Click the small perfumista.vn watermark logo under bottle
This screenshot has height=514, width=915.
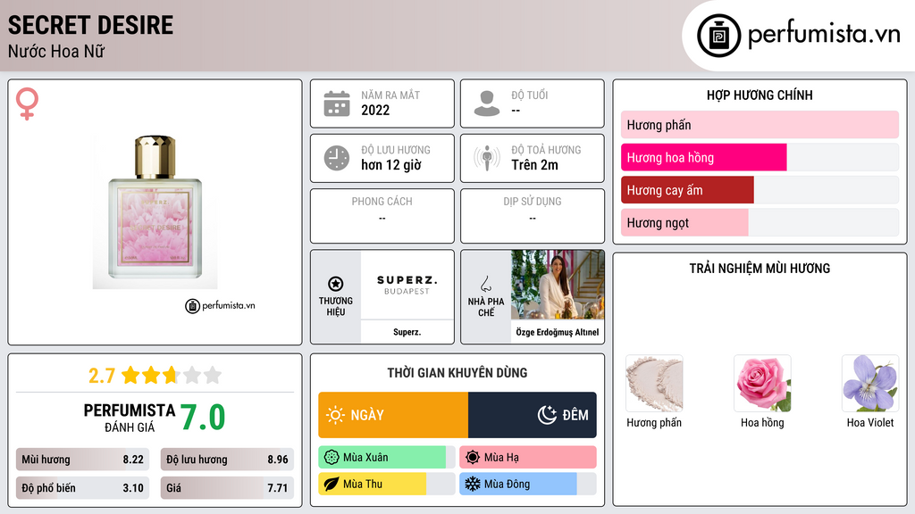coord(220,305)
